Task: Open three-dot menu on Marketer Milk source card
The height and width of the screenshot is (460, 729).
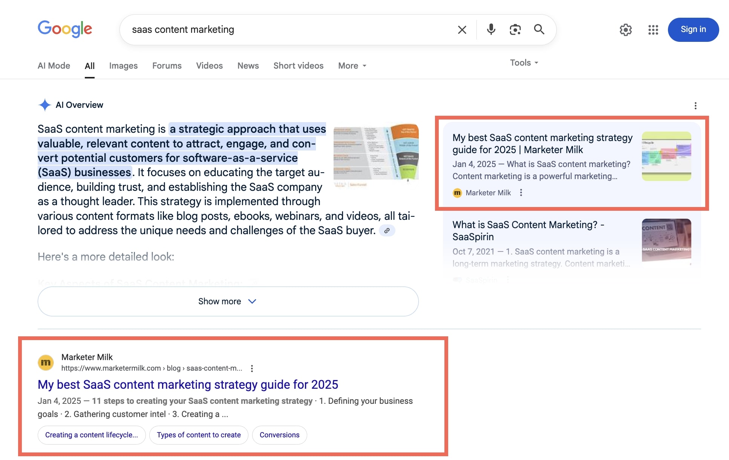Action: [521, 193]
